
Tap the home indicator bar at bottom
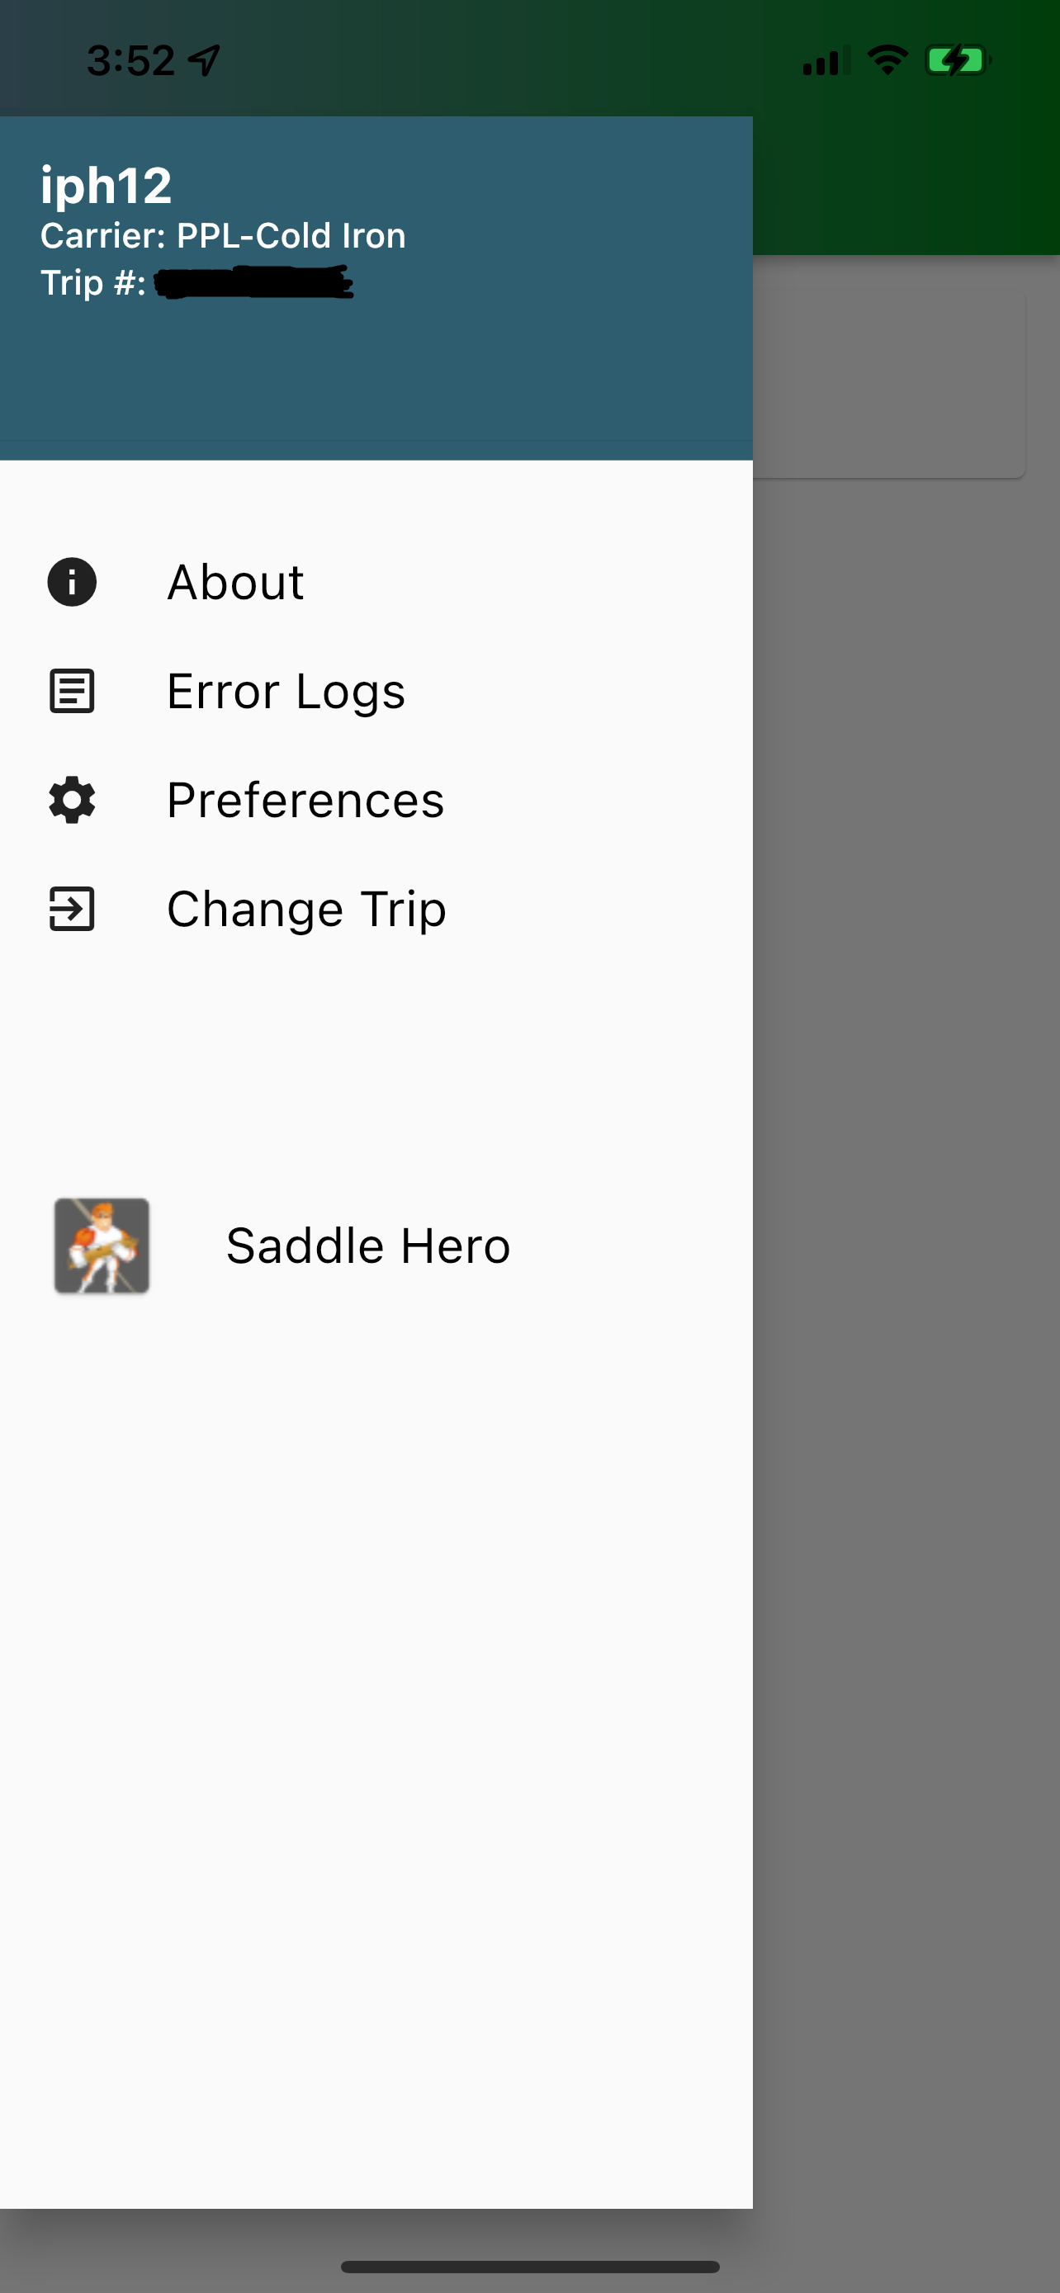(x=529, y=2267)
